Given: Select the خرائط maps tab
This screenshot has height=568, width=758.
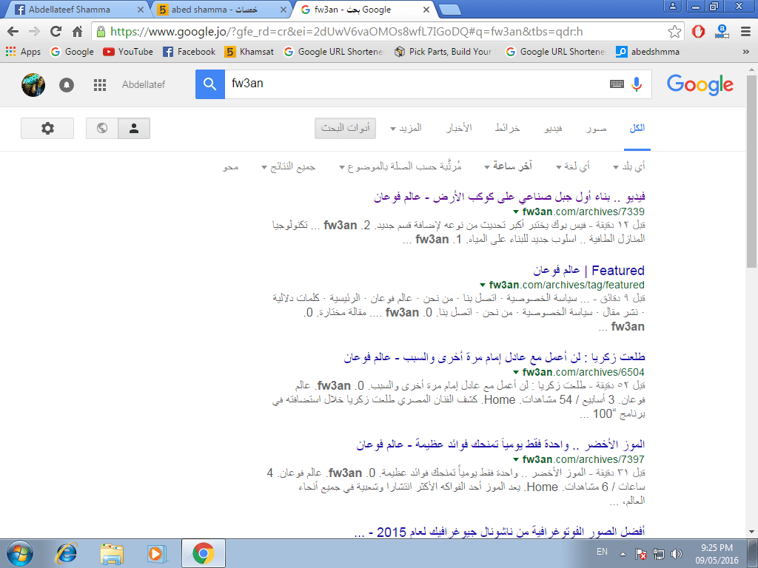Looking at the screenshot, I should [x=507, y=128].
